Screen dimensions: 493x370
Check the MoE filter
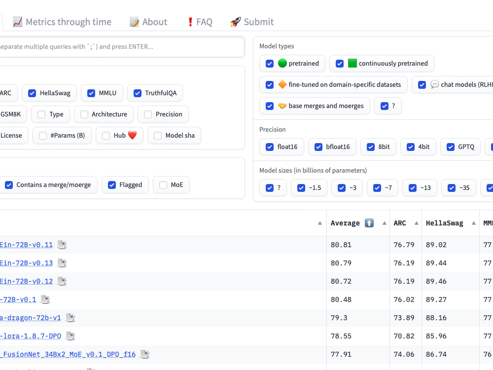(163, 185)
